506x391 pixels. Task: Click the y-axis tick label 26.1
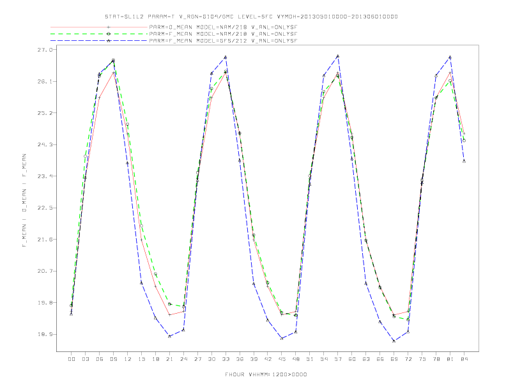(45, 81)
